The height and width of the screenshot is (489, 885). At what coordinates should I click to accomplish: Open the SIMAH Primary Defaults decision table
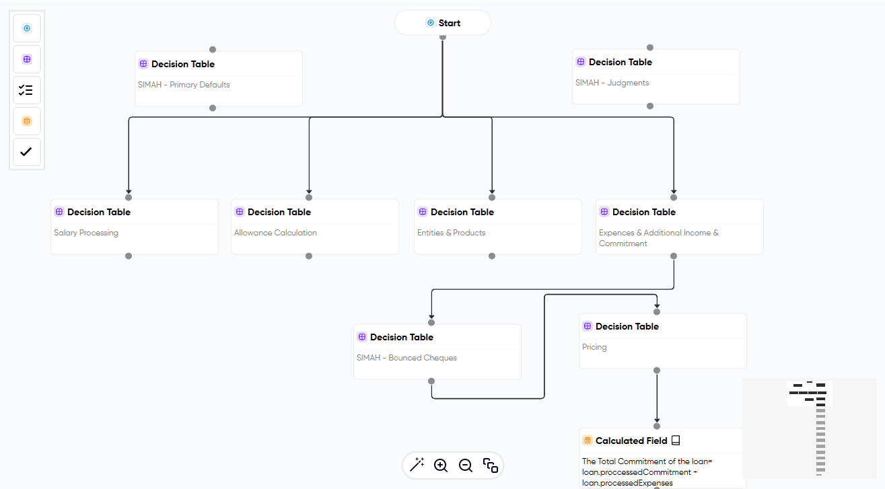coord(218,78)
